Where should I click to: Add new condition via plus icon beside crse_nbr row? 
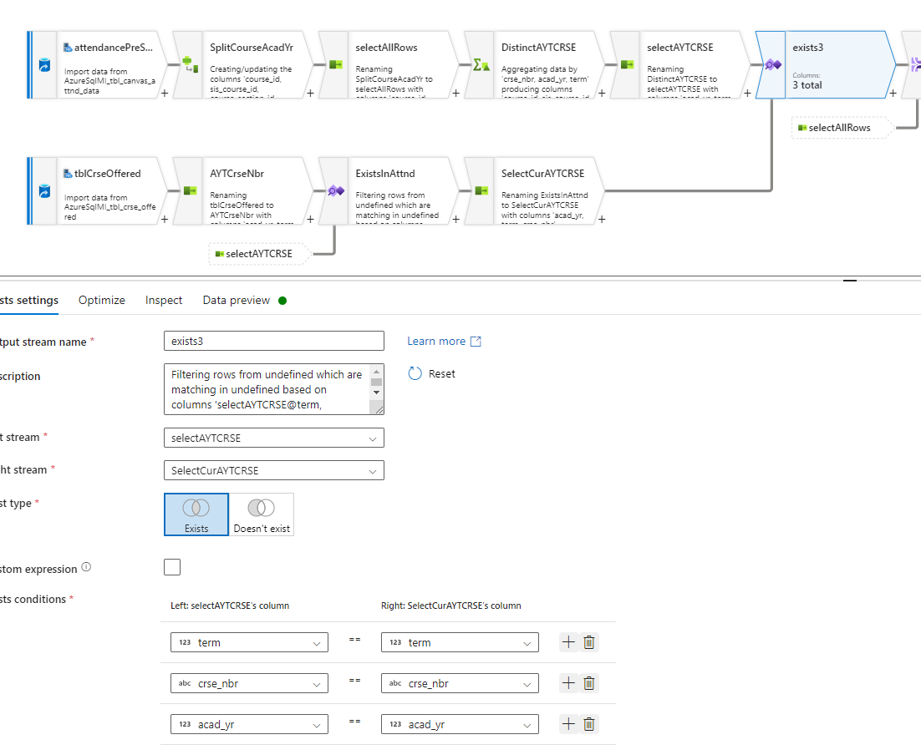click(x=568, y=682)
